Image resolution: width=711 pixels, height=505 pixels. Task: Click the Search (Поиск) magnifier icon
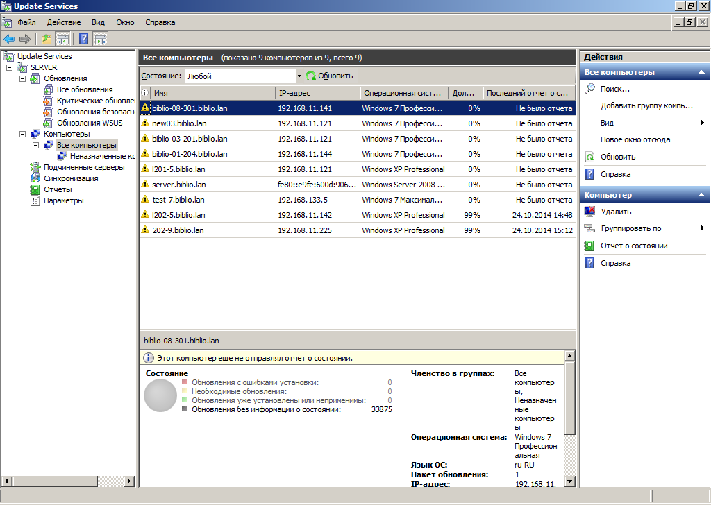(x=589, y=89)
